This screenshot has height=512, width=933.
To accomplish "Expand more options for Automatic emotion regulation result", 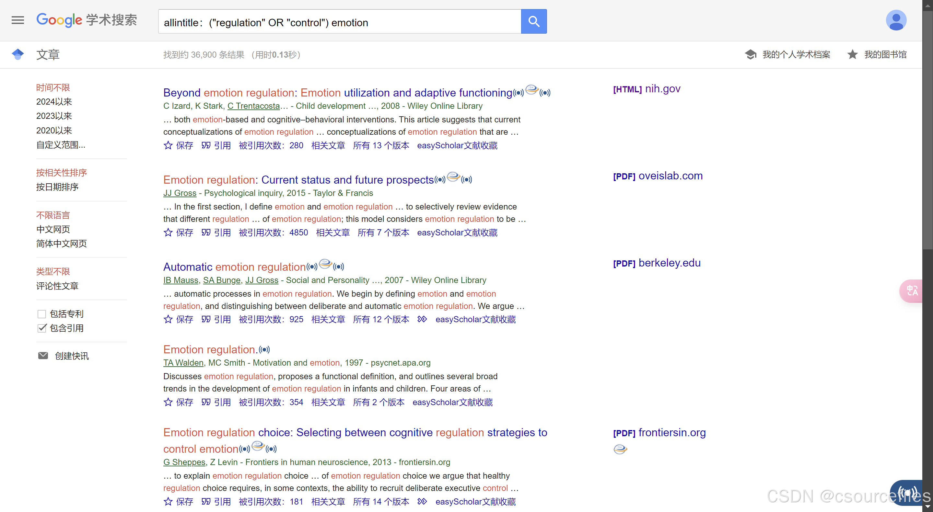I will point(422,320).
